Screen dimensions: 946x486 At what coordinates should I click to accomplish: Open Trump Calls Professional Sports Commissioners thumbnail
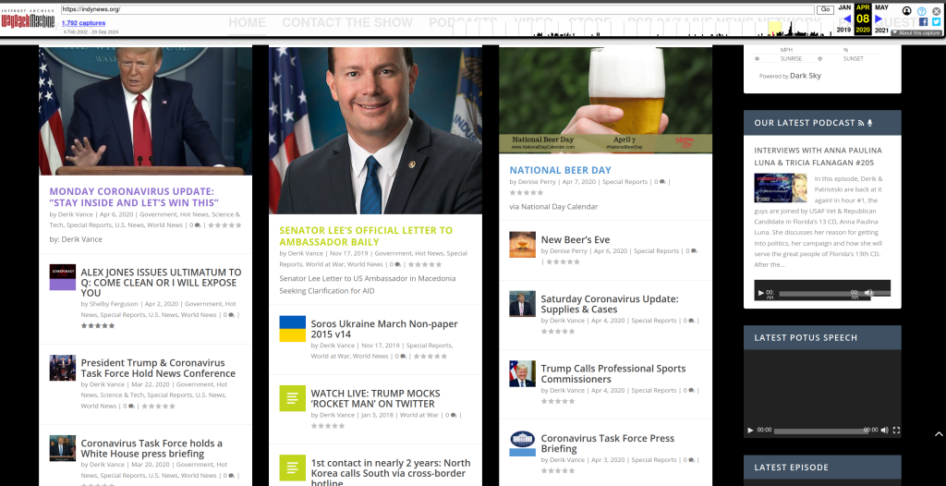pyautogui.click(x=523, y=373)
